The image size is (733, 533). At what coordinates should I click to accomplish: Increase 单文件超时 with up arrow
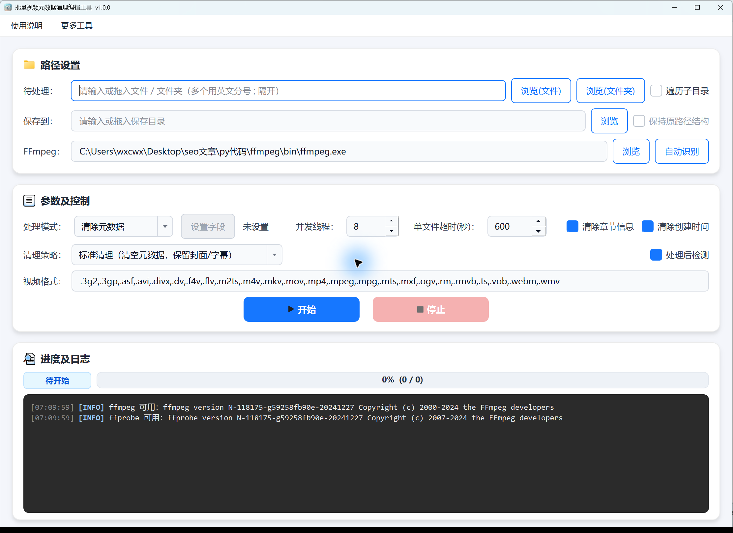coord(538,221)
